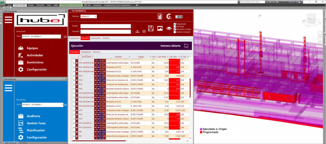Toggle the ON/OFF switch in Filtro Modelo

tap(179, 17)
